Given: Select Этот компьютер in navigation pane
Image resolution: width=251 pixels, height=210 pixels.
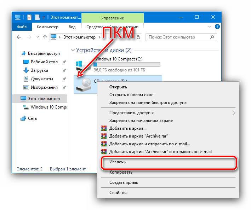Looking at the screenshot, I should [x=40, y=99].
